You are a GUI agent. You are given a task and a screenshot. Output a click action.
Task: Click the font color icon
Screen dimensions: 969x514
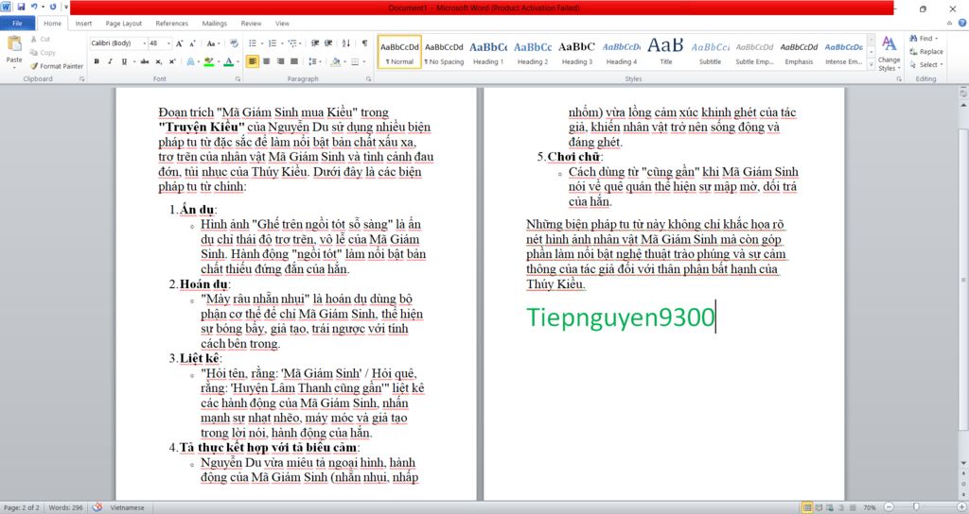pyautogui.click(x=229, y=61)
